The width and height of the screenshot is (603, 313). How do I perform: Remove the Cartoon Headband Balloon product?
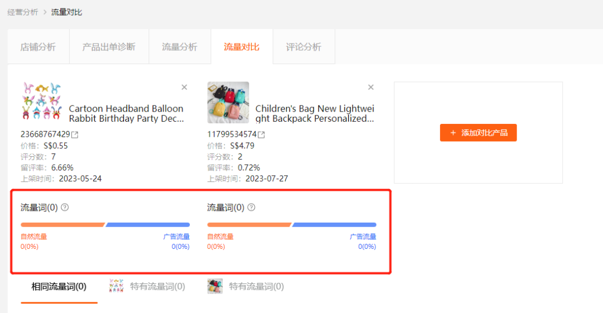tap(184, 87)
